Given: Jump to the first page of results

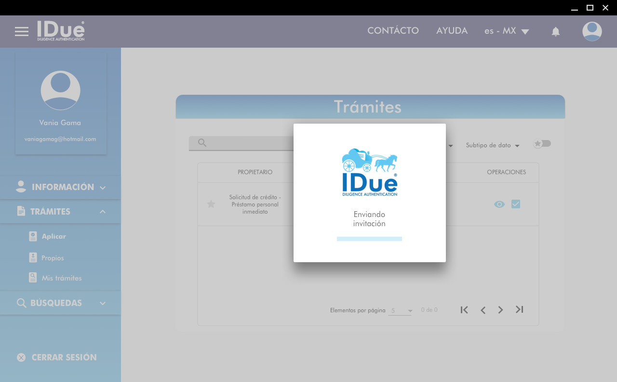Looking at the screenshot, I should [464, 310].
